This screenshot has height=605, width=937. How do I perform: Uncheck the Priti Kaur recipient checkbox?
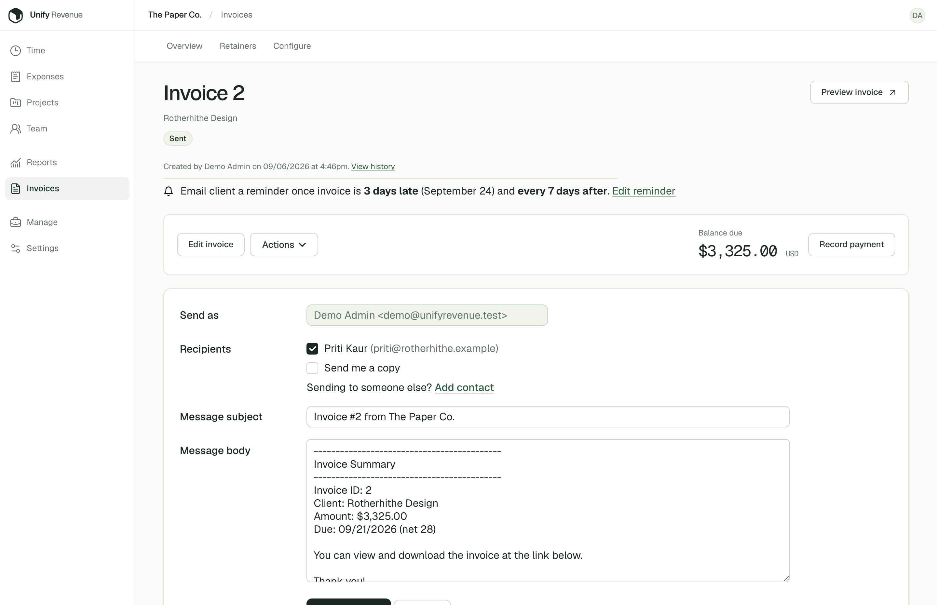tap(312, 348)
